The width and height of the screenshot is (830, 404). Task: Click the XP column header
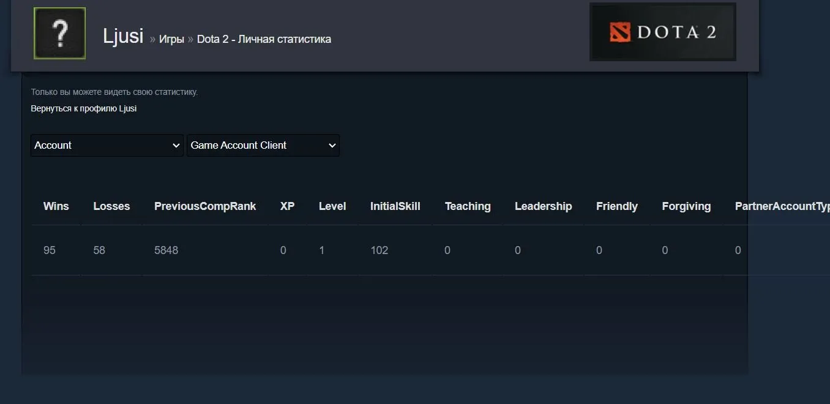[287, 206]
